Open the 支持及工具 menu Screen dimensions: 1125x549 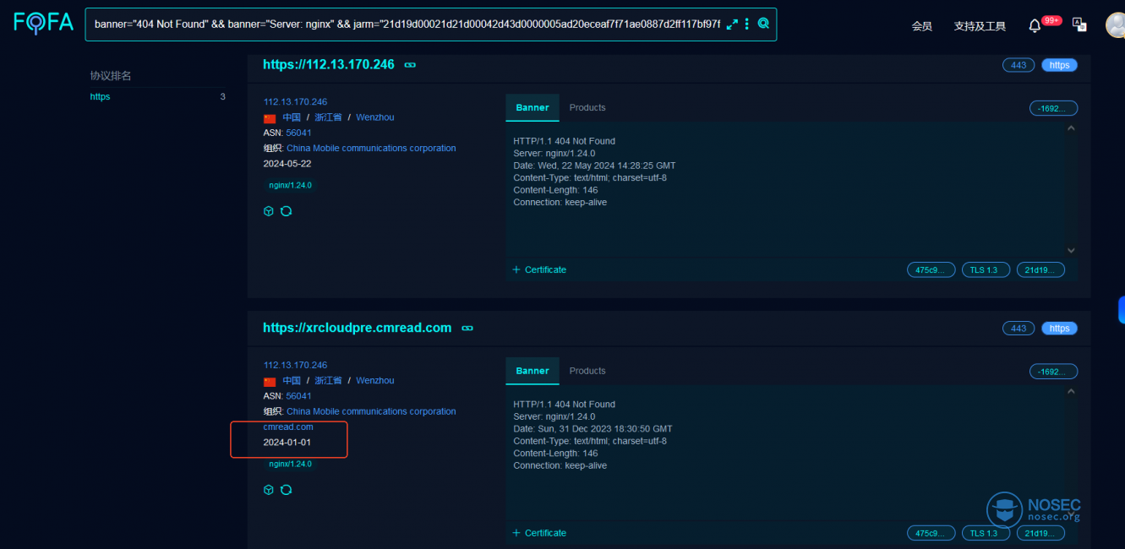pos(980,26)
